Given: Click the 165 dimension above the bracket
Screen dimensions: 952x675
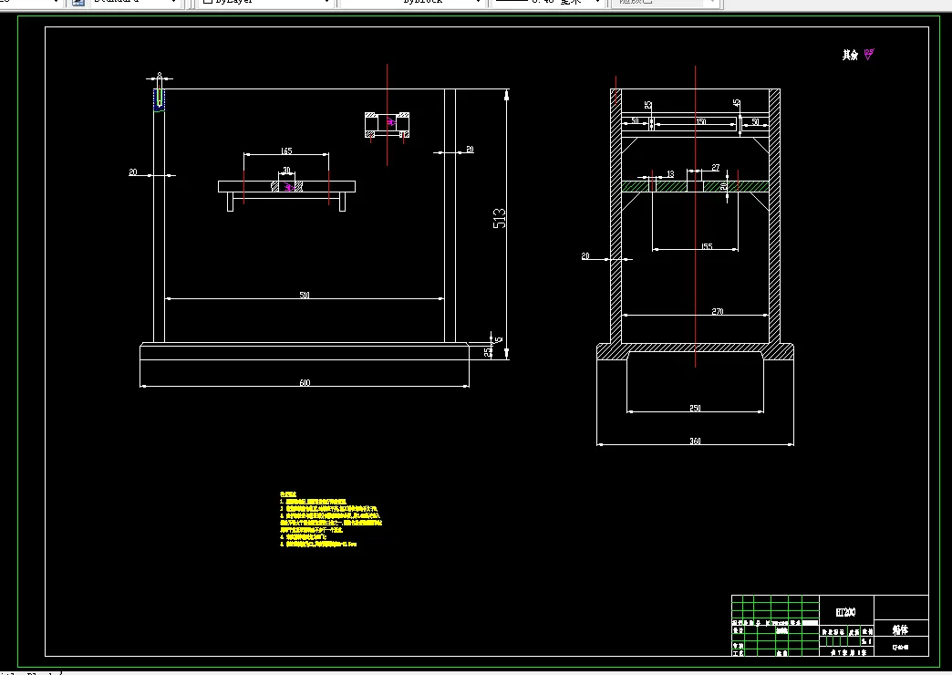Looking at the screenshot, I should click(x=286, y=151).
